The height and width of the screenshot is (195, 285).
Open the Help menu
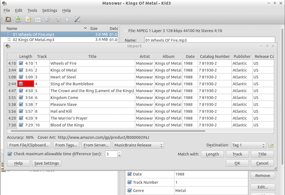[66, 11]
